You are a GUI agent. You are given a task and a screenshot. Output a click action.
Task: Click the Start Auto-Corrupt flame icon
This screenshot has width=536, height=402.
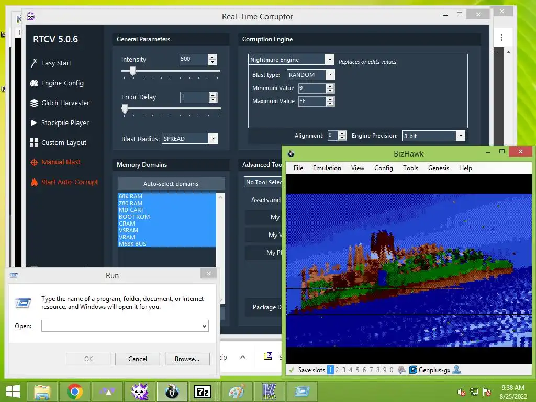point(34,182)
